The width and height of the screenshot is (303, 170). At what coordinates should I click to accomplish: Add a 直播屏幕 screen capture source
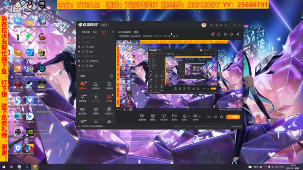[x=142, y=117]
